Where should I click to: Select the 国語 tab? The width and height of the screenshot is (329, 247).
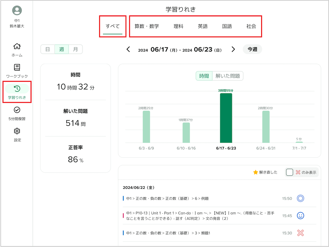[227, 26]
